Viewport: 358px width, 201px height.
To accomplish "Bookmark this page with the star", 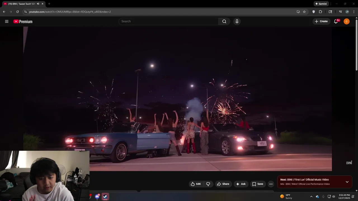I will coord(304,12).
